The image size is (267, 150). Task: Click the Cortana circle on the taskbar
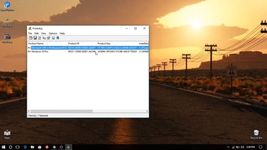(x=10, y=147)
